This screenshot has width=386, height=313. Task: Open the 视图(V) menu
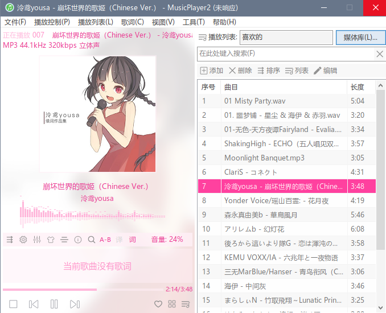[x=163, y=22]
